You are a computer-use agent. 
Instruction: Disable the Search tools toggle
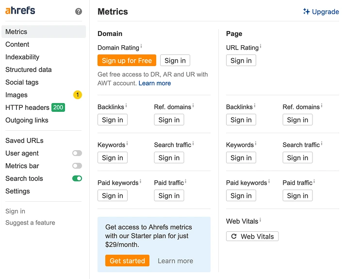77,178
